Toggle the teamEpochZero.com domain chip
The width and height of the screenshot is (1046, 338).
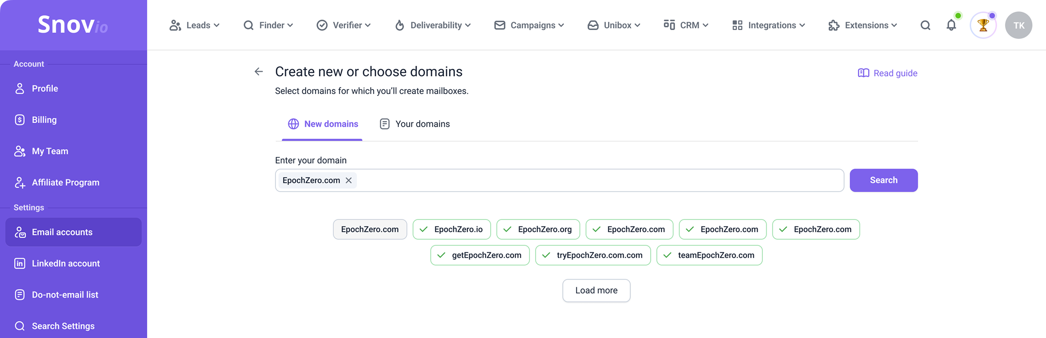[709, 255]
